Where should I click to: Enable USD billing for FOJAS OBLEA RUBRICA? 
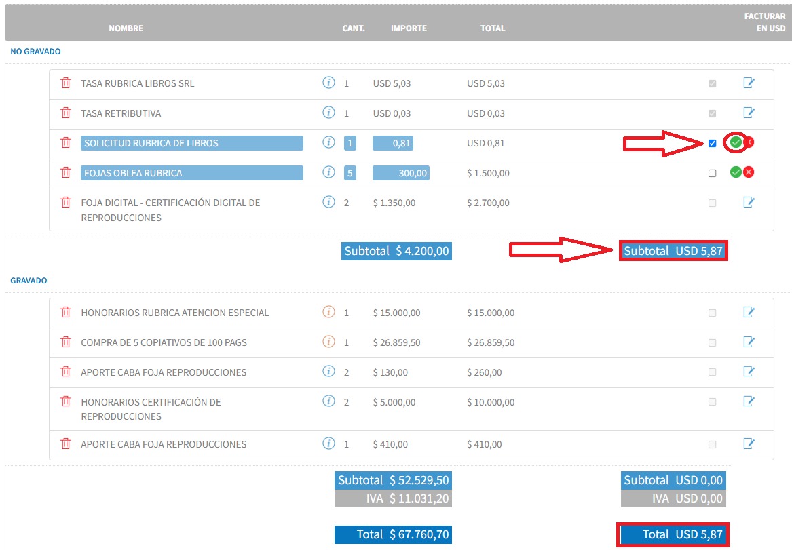click(712, 173)
